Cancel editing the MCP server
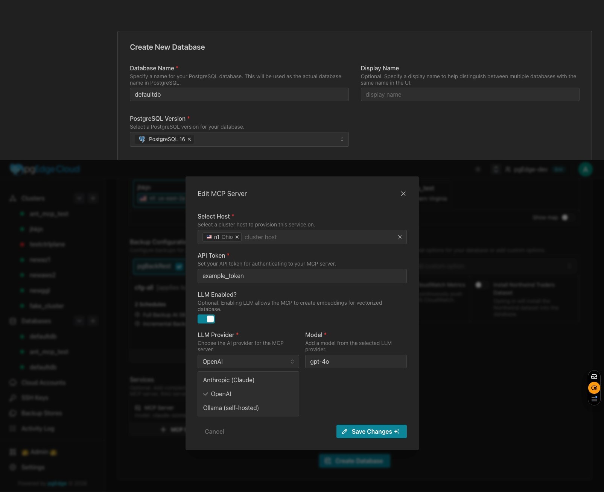The image size is (604, 492). (x=215, y=431)
